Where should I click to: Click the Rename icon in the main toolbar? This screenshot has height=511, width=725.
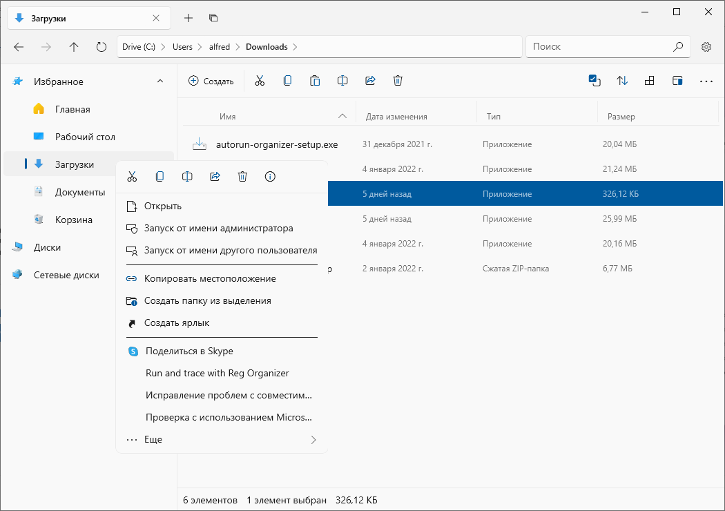(342, 81)
